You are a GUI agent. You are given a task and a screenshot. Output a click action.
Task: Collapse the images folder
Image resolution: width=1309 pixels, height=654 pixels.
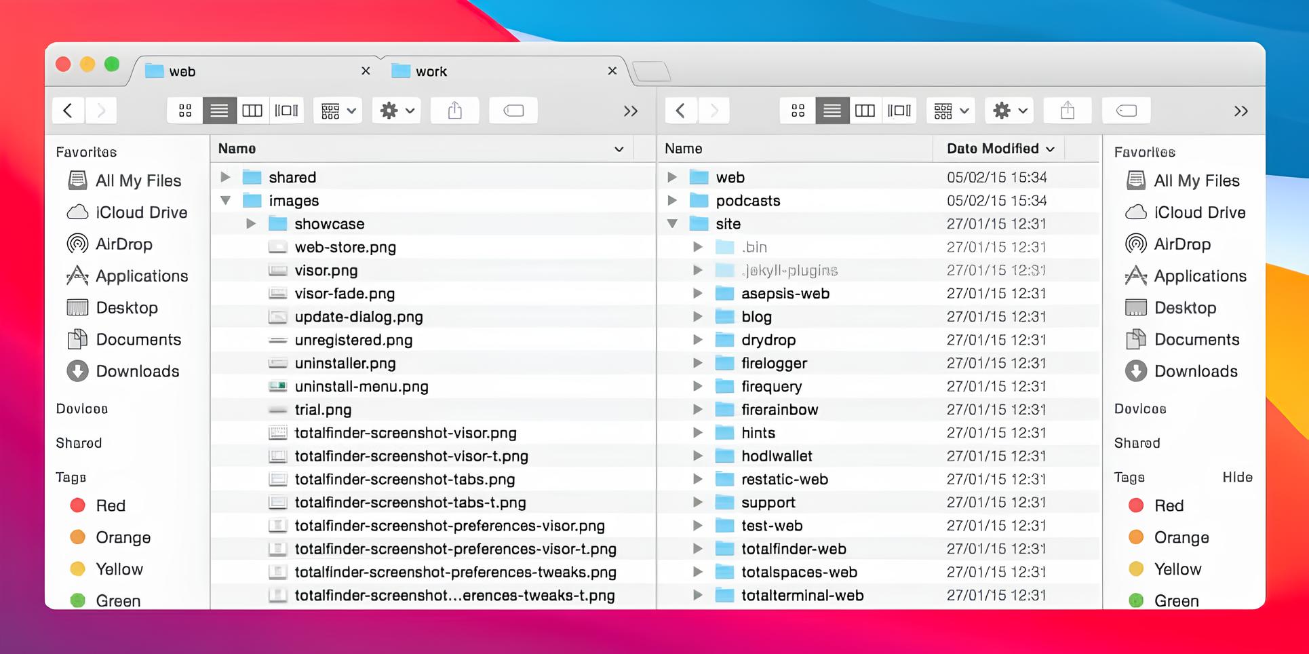pyautogui.click(x=226, y=200)
